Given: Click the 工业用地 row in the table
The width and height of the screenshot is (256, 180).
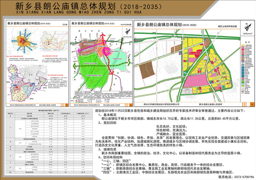Looking at the screenshot, I should coord(49,147).
